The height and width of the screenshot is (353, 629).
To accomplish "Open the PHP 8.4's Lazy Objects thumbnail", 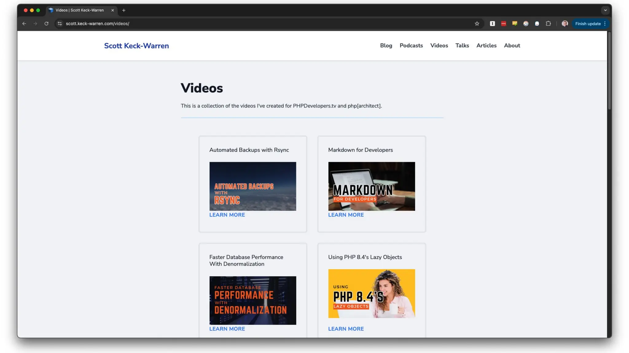I will point(372,294).
